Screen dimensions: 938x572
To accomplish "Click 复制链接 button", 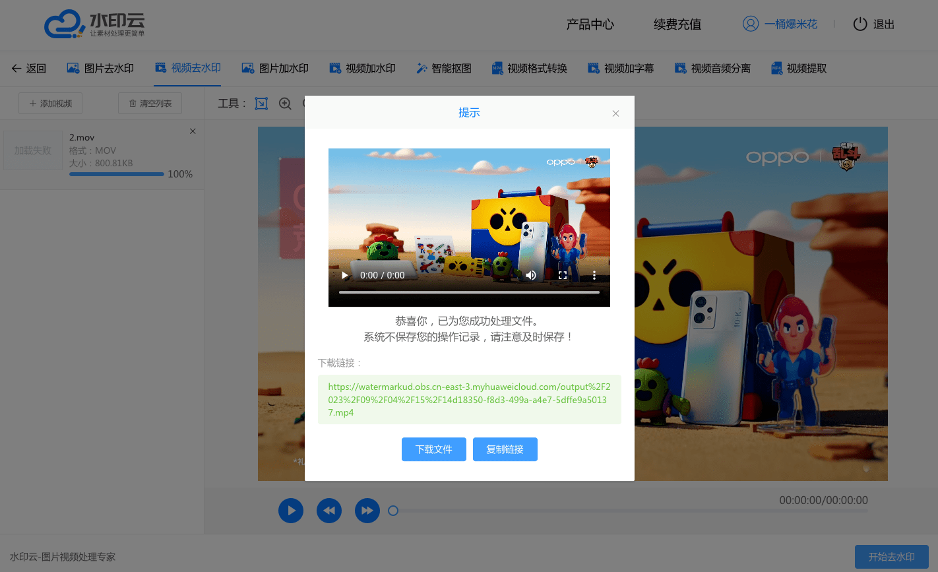I will 505,449.
